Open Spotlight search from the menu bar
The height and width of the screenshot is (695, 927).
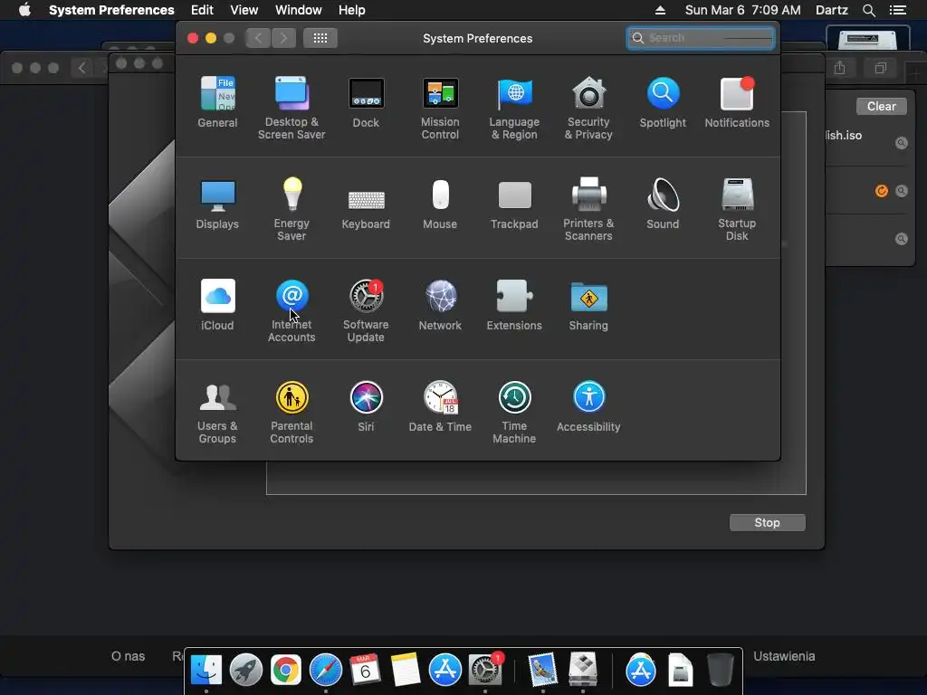(868, 10)
